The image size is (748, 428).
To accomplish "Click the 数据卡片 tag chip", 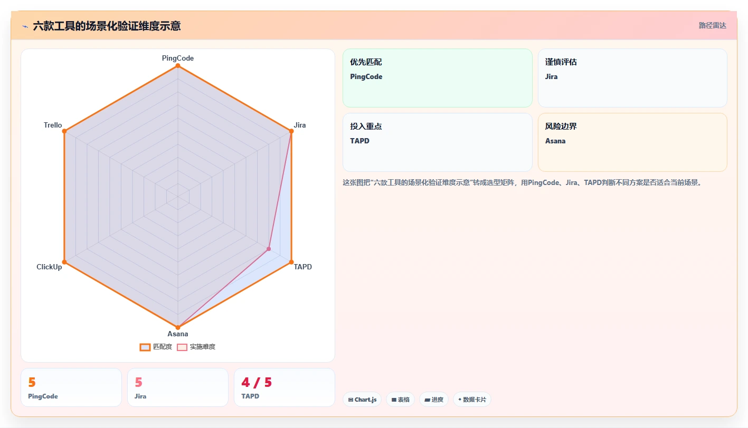I will [x=472, y=400].
